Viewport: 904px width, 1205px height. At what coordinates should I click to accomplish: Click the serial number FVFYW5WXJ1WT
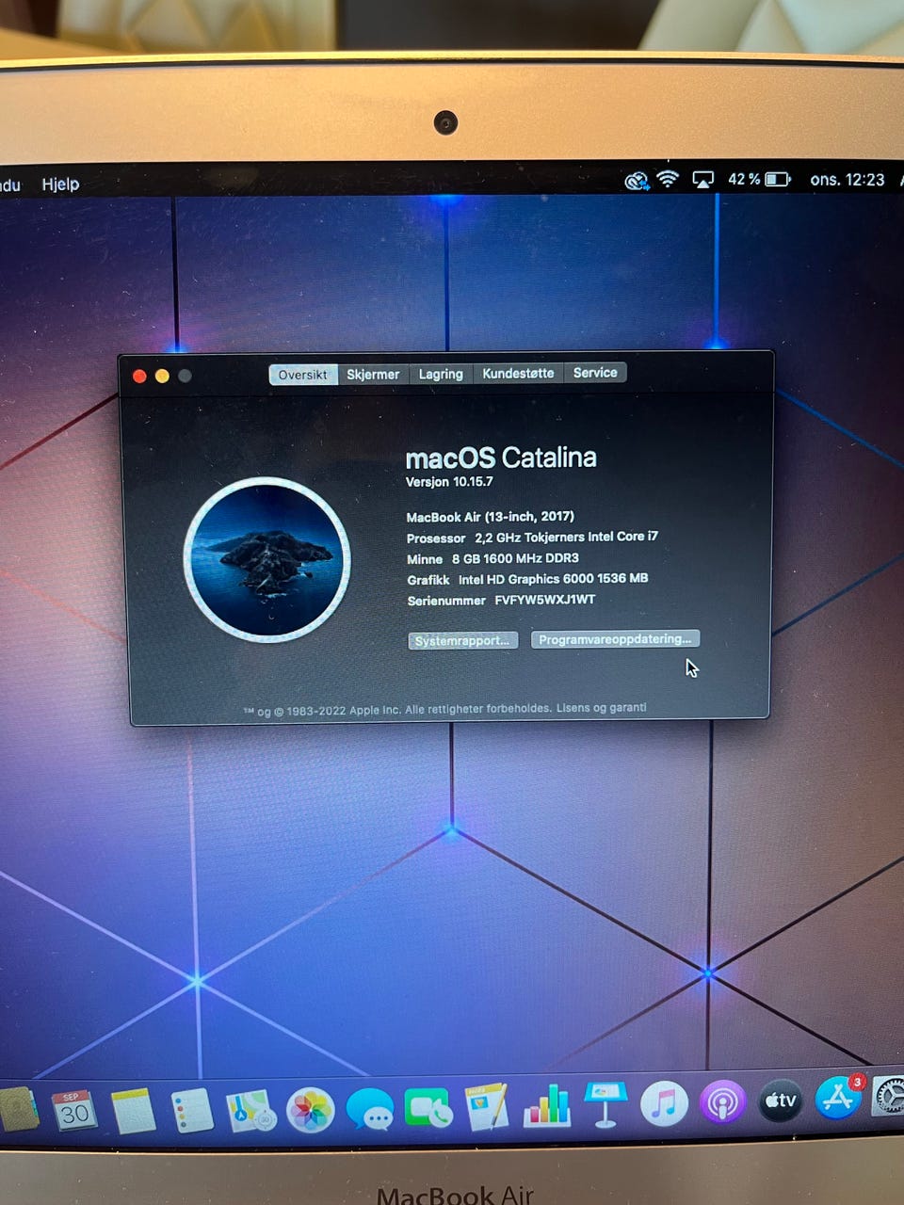(545, 600)
